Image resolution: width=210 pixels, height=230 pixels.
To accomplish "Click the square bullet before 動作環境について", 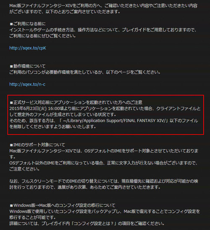I will (x=11, y=66).
